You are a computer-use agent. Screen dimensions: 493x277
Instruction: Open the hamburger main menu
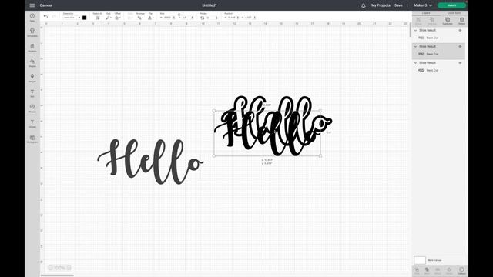32,5
